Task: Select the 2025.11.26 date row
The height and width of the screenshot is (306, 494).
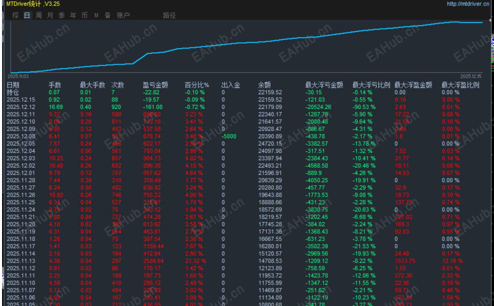Action: pos(21,195)
